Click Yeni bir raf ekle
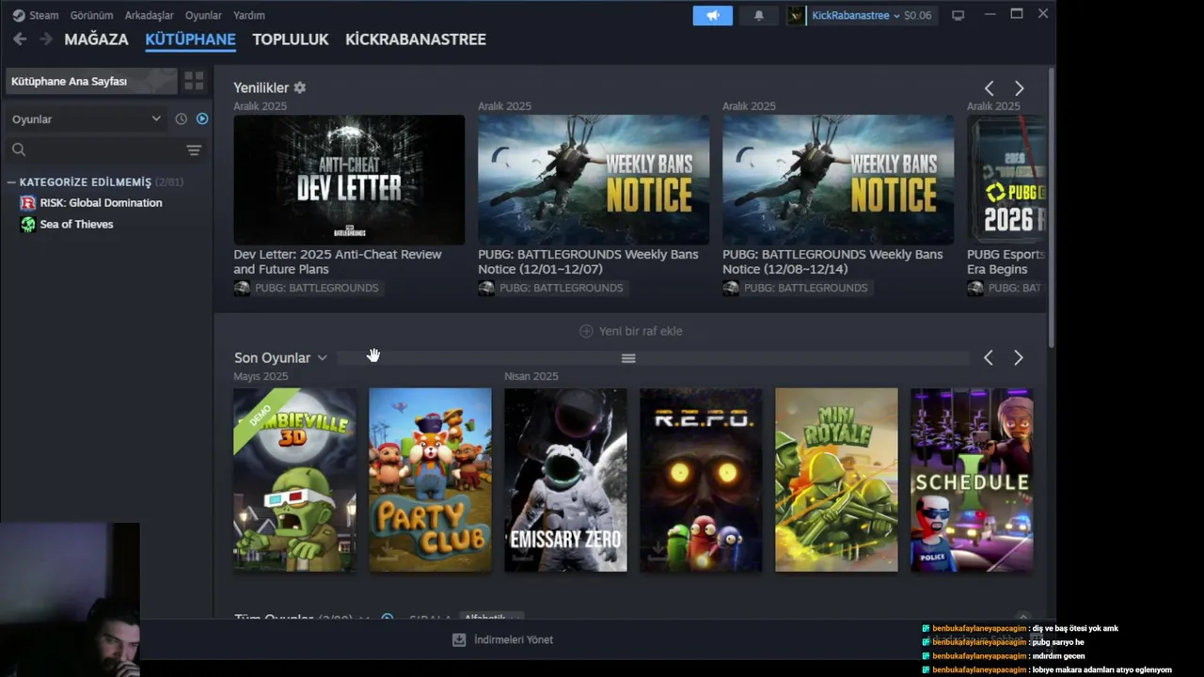 [x=631, y=331]
